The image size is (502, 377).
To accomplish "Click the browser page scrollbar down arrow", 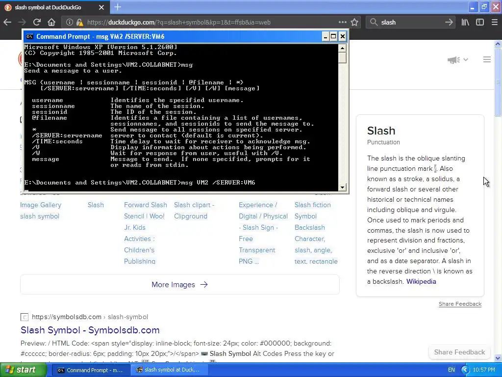I will tap(498, 358).
